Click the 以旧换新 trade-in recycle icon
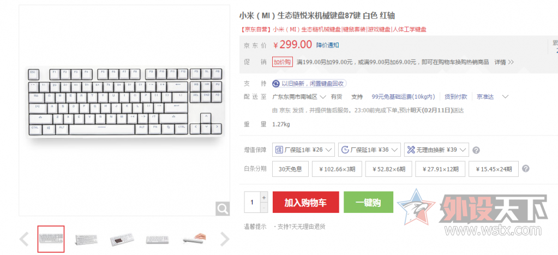Viewport: 558px width, 255px height. pos(276,84)
